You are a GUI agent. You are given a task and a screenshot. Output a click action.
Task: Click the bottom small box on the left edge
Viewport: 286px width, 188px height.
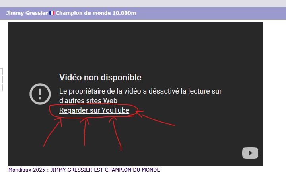click(x=1, y=88)
